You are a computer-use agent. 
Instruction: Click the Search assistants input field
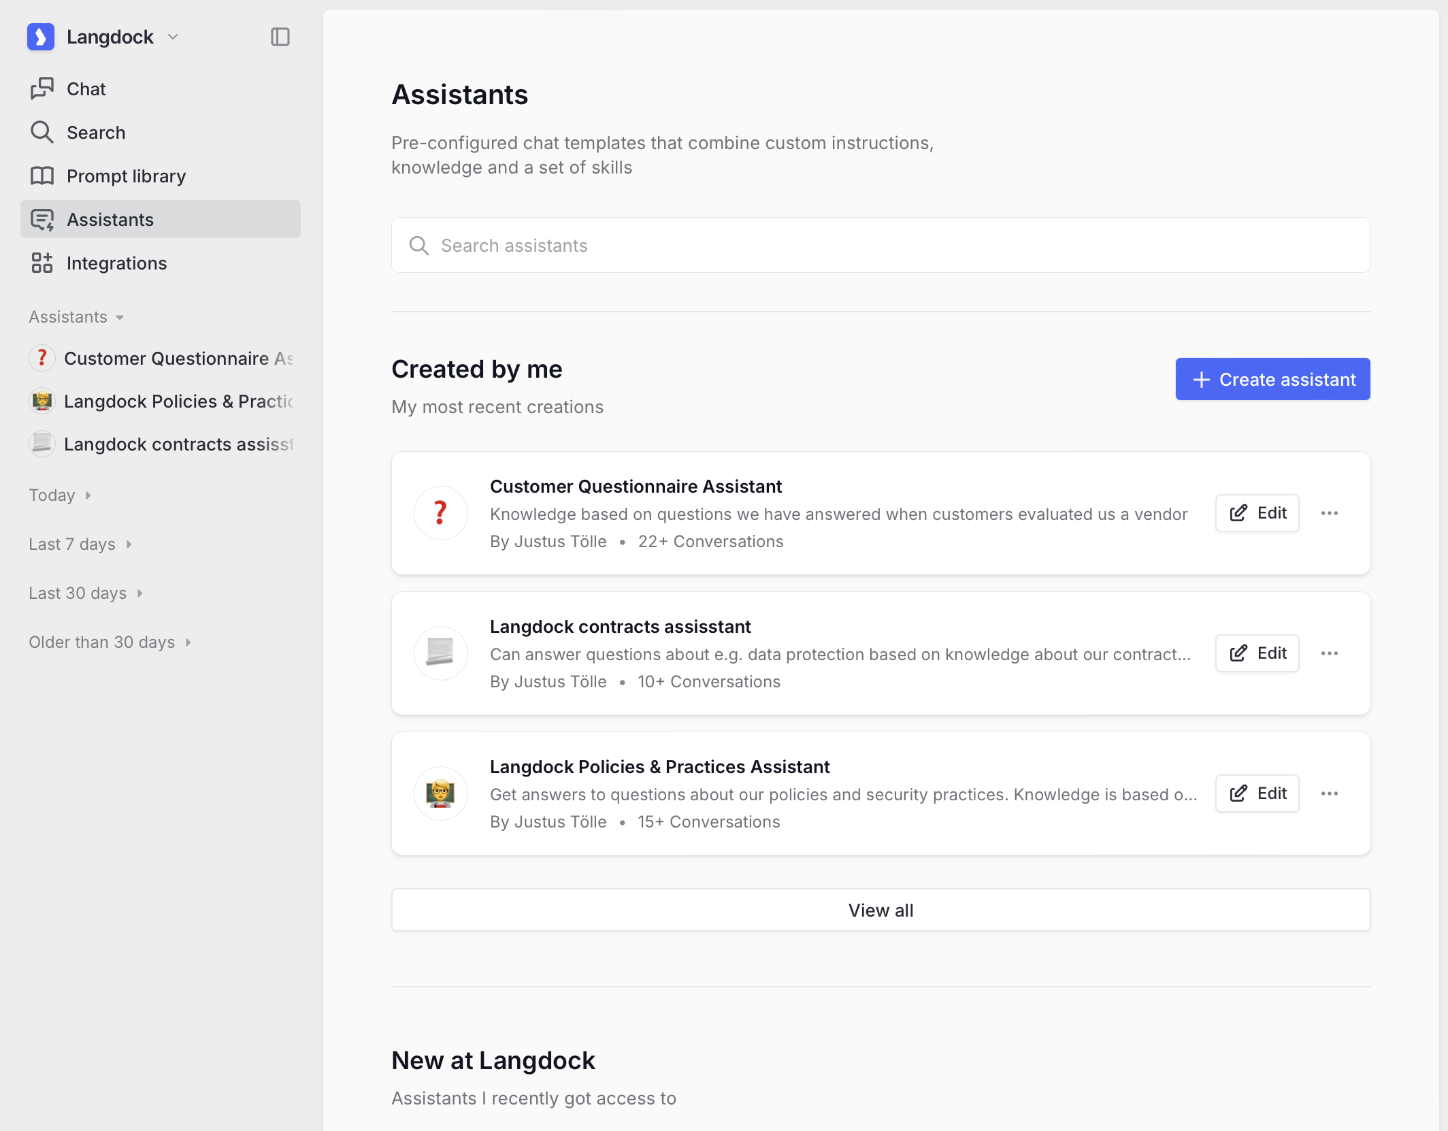click(880, 246)
